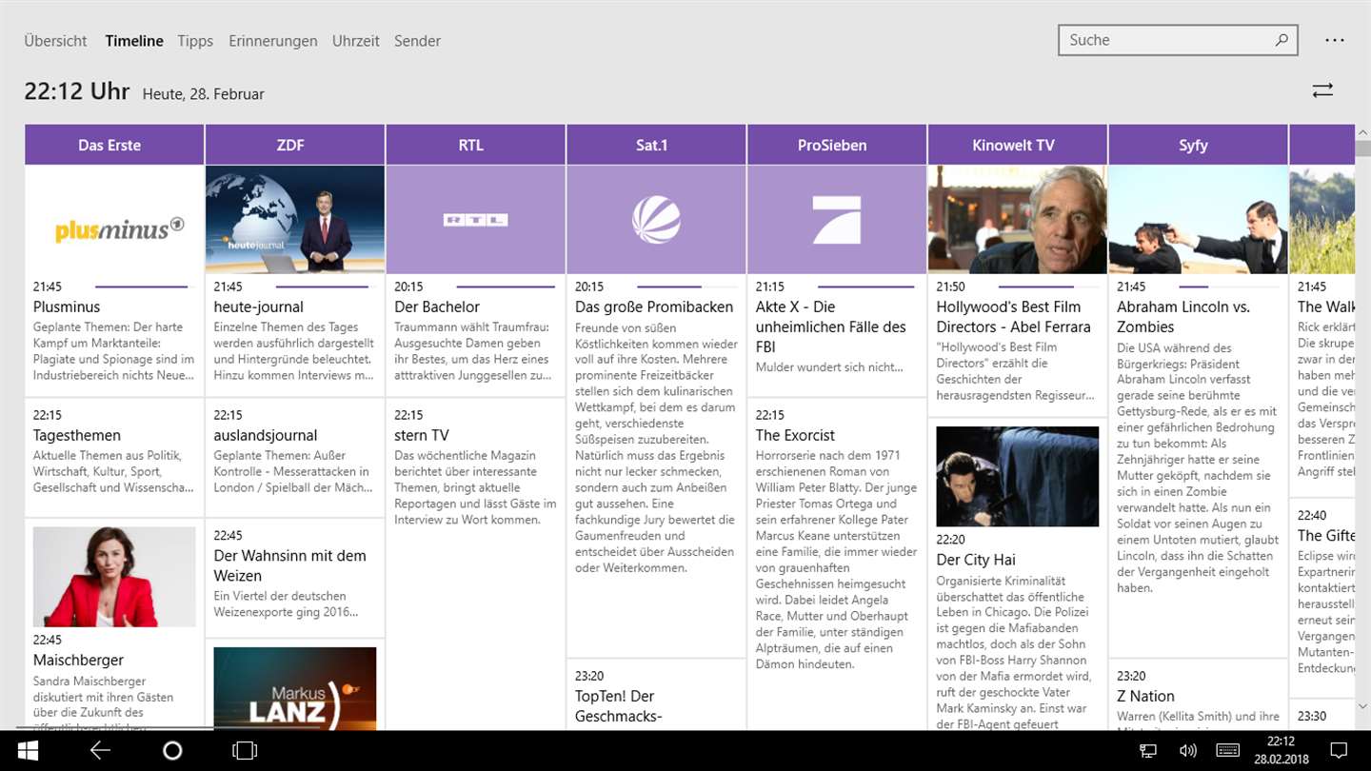Open the Der City Hai title
This screenshot has width=1371, height=771.
pos(976,560)
